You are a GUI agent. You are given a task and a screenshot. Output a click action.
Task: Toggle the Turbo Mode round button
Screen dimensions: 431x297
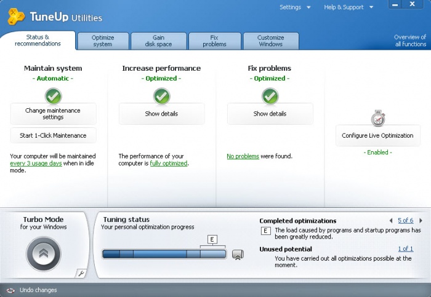[x=44, y=253]
